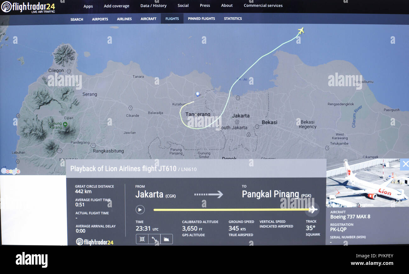Open the altitude graph icon button

[166, 239]
